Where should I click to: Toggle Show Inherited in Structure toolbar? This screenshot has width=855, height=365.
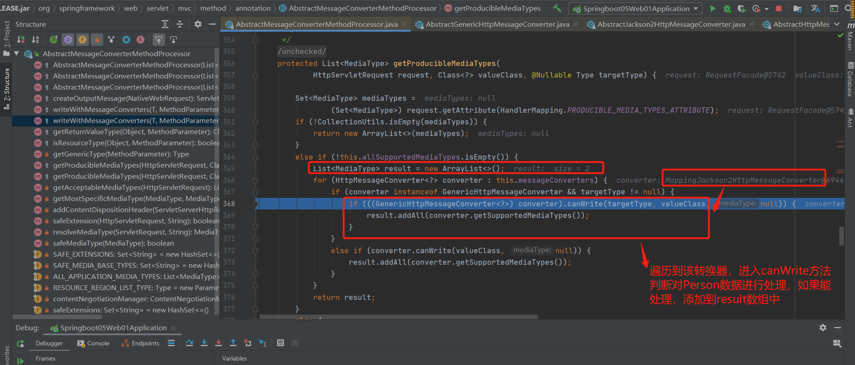coord(54,40)
